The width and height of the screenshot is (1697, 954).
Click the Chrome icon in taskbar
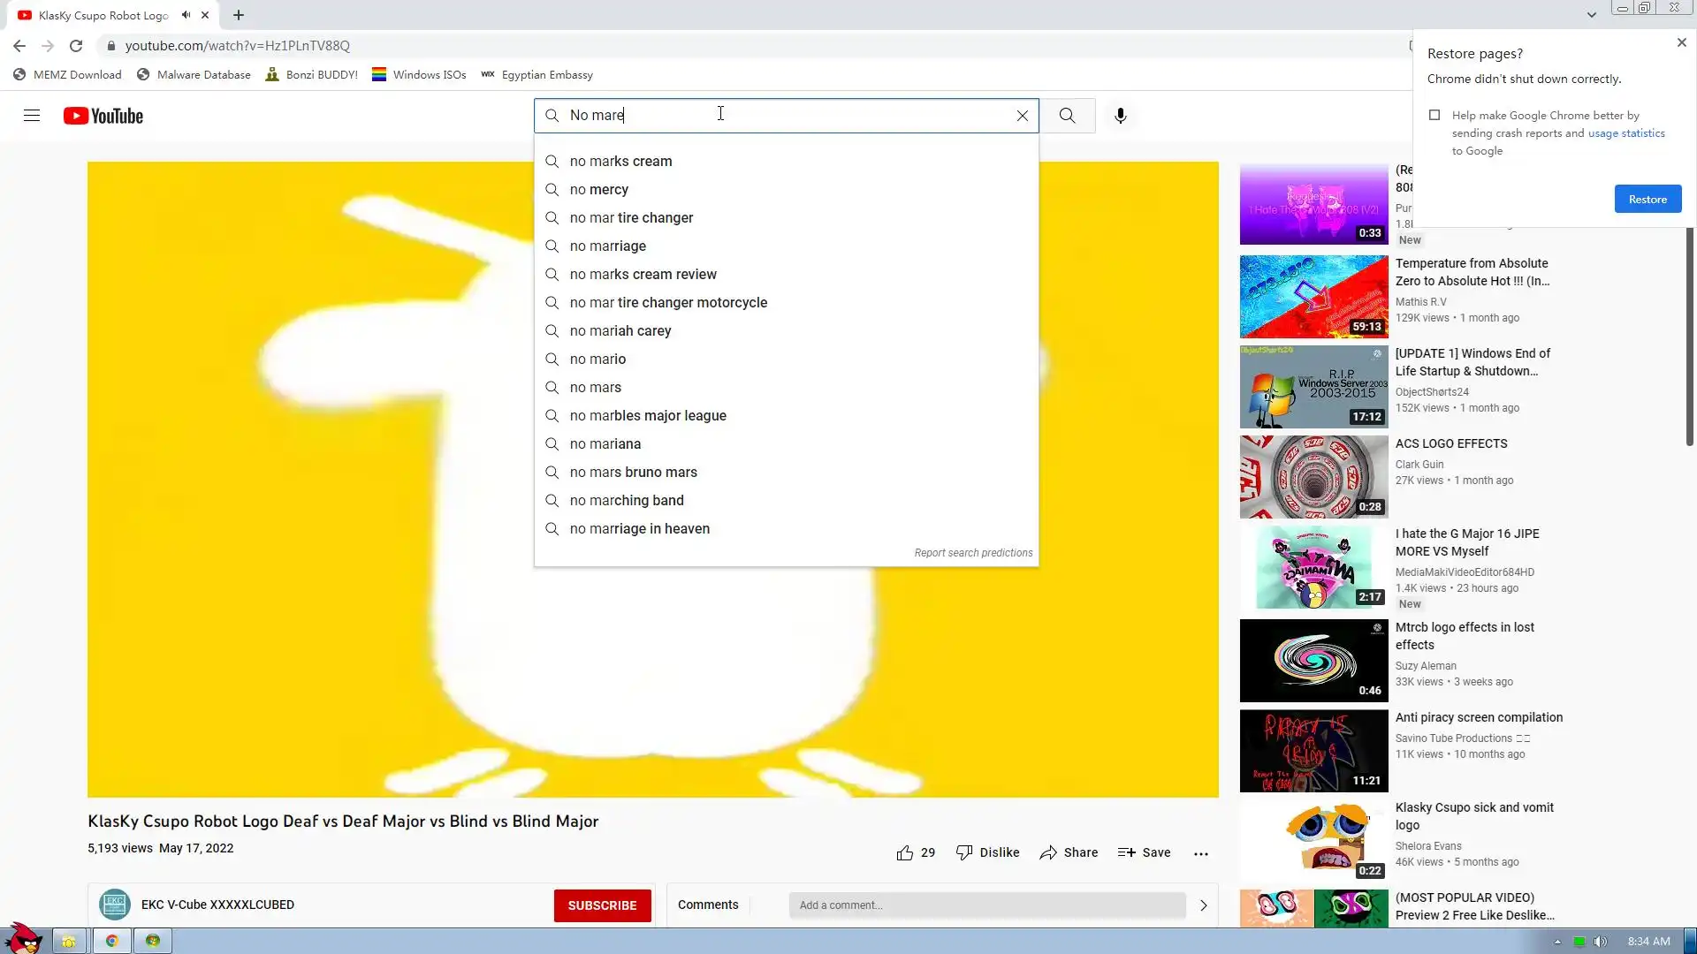112,941
